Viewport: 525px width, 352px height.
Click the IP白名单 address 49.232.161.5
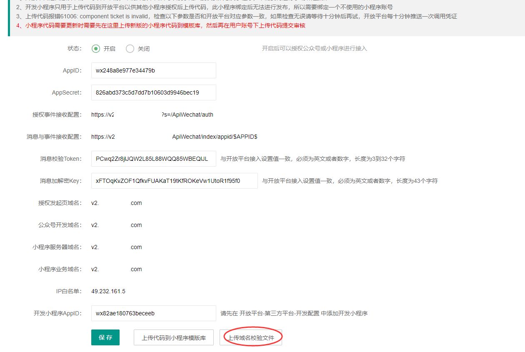[108, 291]
